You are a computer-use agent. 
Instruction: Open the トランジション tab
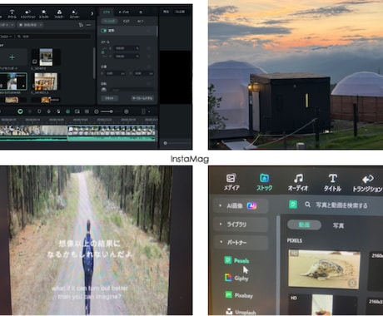click(x=367, y=184)
